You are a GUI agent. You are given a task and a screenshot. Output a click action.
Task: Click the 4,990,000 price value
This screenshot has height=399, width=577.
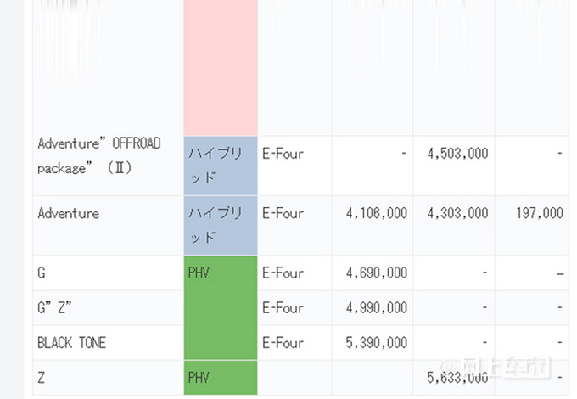coord(377,307)
